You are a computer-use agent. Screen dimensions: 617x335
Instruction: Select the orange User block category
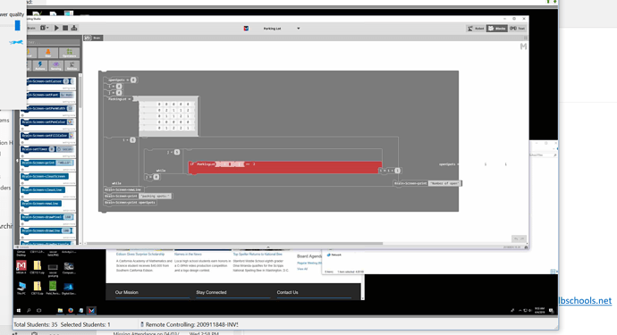click(48, 53)
